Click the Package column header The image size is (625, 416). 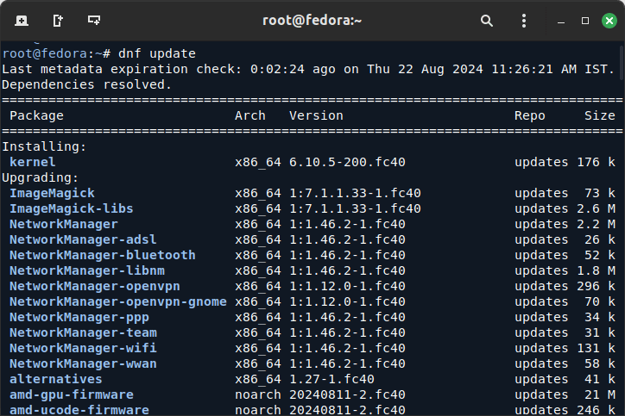(x=36, y=115)
